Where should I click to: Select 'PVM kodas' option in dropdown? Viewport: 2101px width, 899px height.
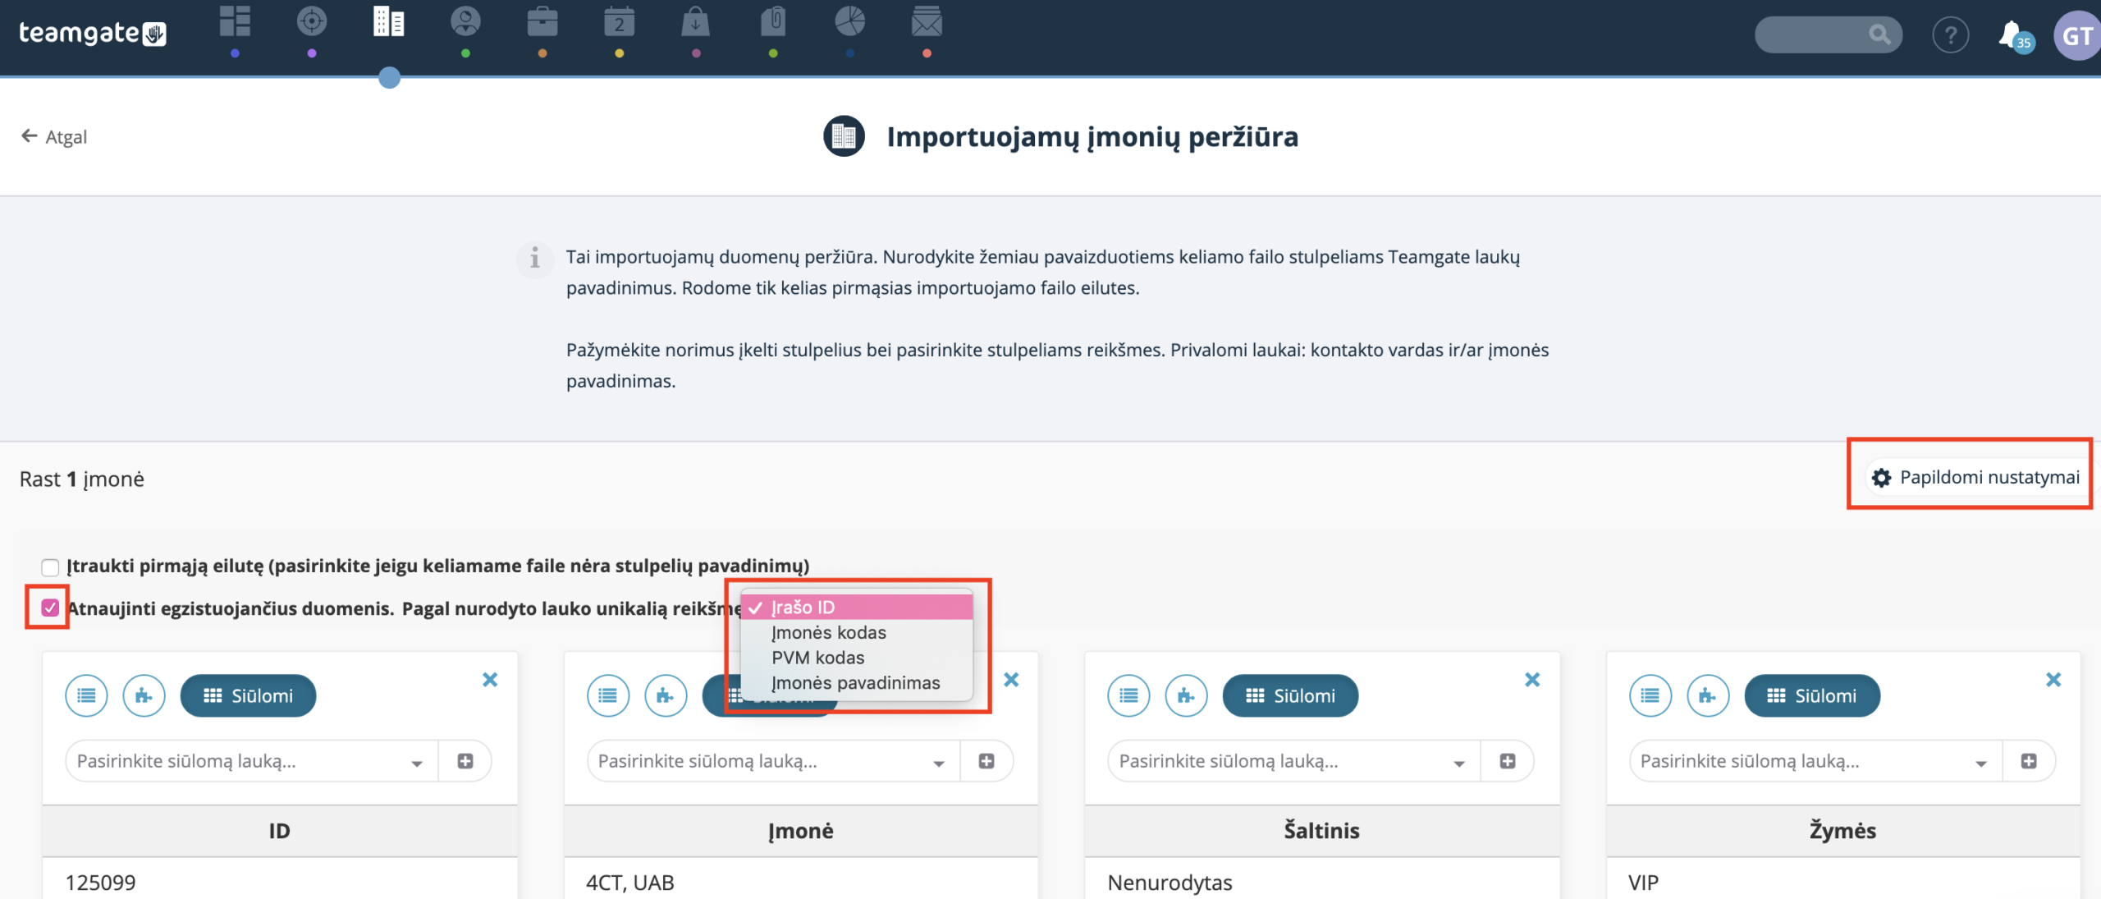pyautogui.click(x=857, y=658)
